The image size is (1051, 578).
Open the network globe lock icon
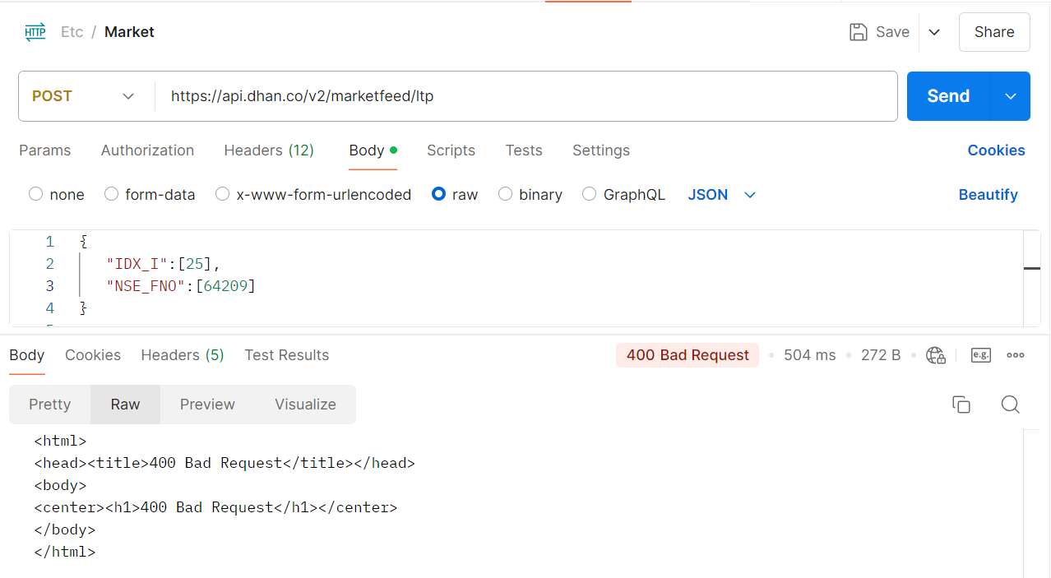pyautogui.click(x=936, y=355)
